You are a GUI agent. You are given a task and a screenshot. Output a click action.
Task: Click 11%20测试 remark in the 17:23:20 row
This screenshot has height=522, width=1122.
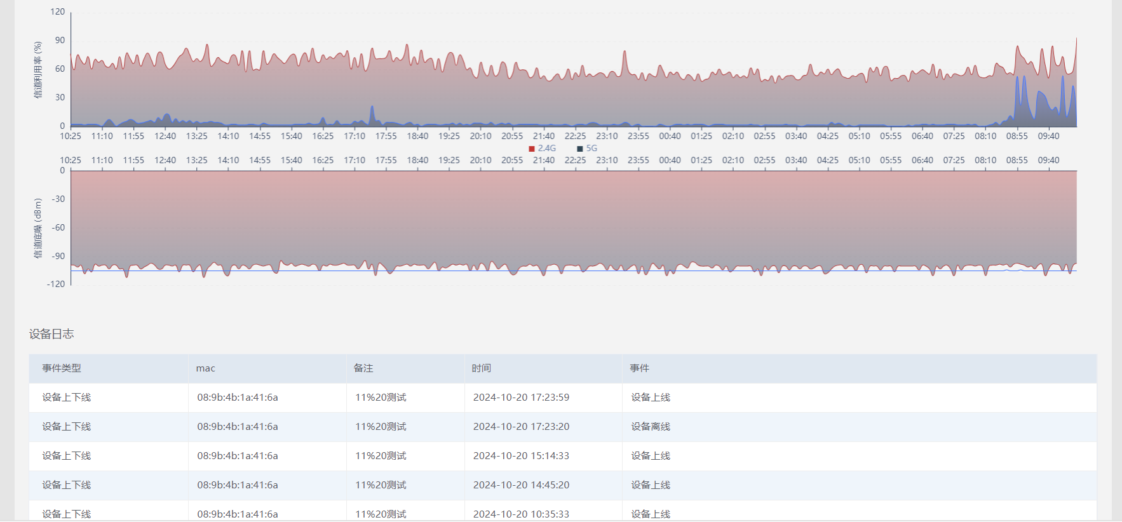pyautogui.click(x=381, y=427)
